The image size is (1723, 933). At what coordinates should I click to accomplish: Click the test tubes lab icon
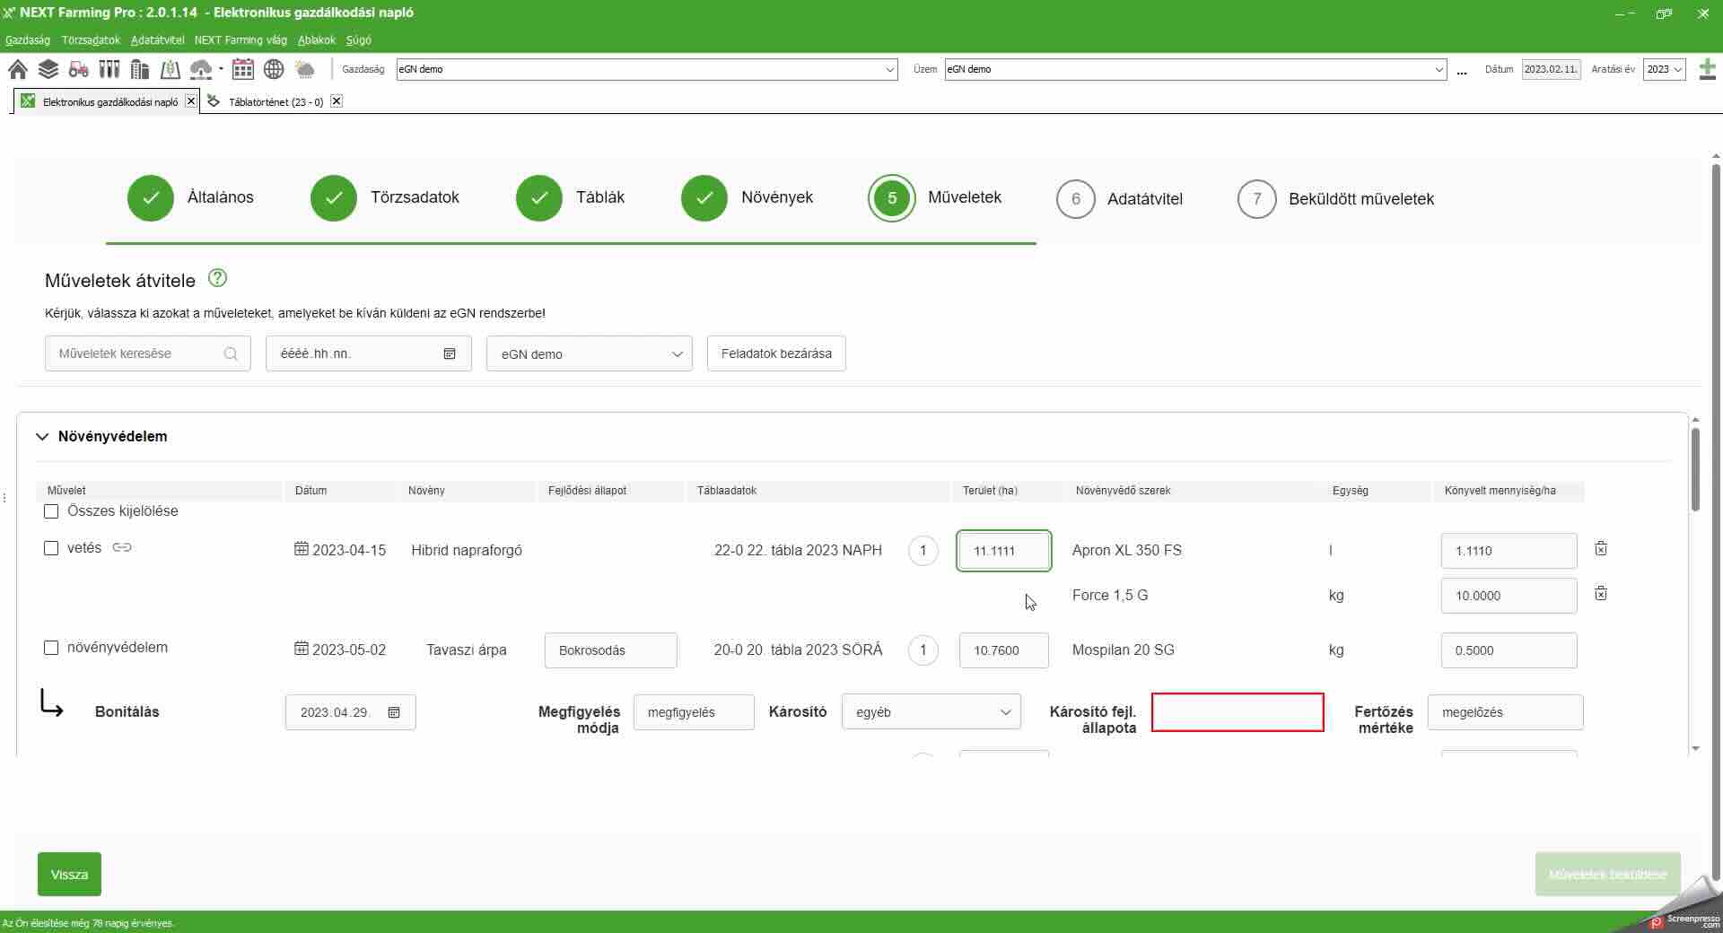pos(109,69)
